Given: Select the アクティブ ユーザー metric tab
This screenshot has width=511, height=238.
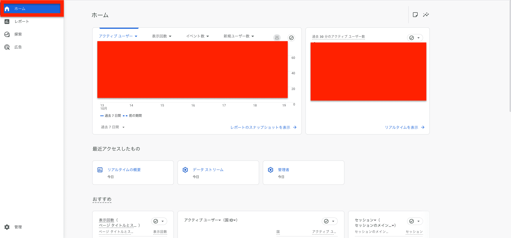Looking at the screenshot, I should [118, 36].
